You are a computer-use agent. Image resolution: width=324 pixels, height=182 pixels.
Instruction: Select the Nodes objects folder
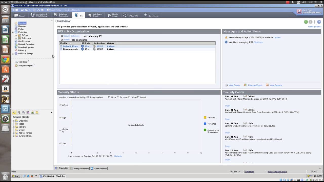click(21, 124)
